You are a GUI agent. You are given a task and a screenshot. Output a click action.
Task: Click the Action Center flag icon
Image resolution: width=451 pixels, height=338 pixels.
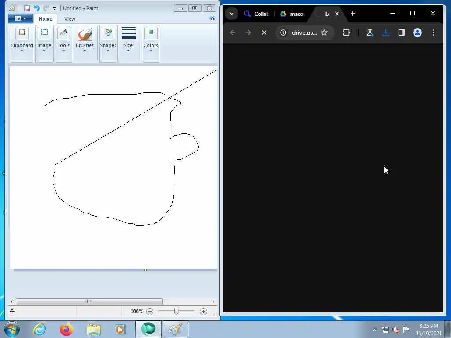coord(406,329)
